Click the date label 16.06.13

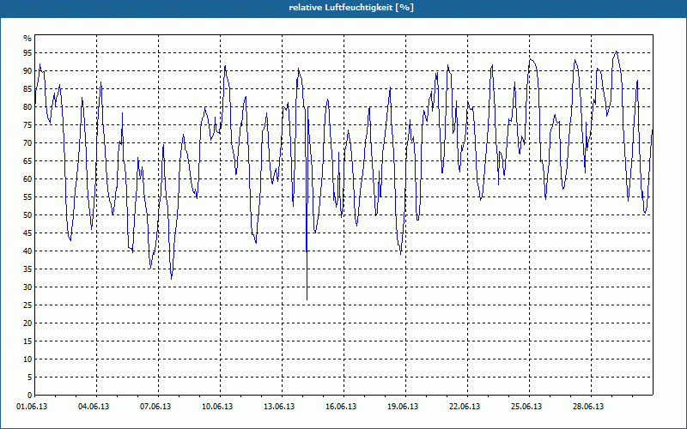(341, 407)
